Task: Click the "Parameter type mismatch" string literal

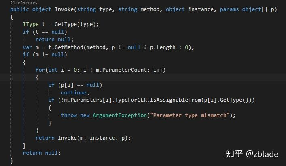Action: [x=190, y=115]
